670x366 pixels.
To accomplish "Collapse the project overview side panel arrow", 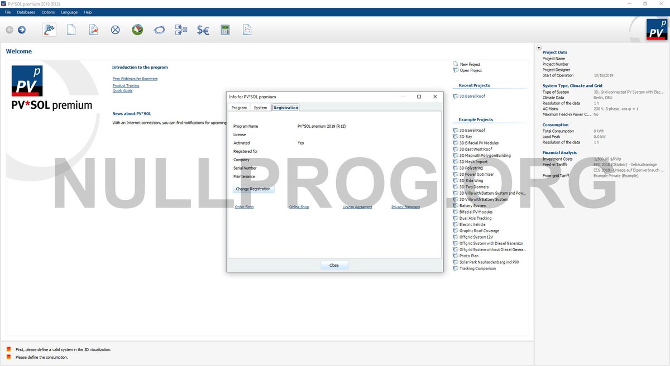I will point(539,47).
